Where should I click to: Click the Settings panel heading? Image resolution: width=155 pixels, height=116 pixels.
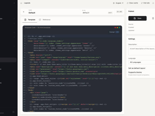131,39
